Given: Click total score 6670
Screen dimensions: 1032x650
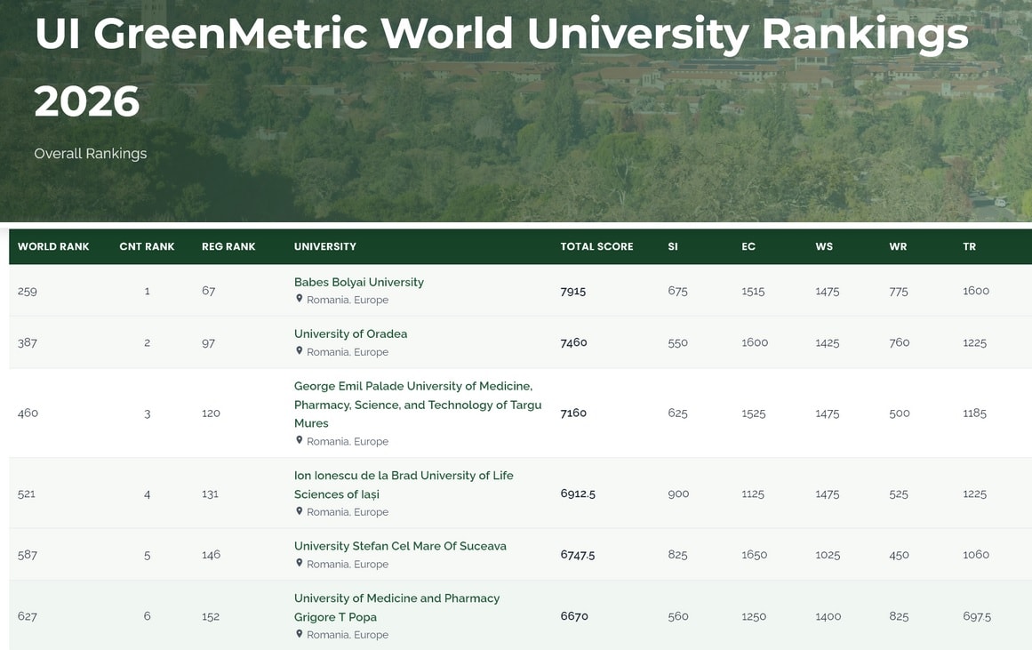Looking at the screenshot, I should click(574, 616).
